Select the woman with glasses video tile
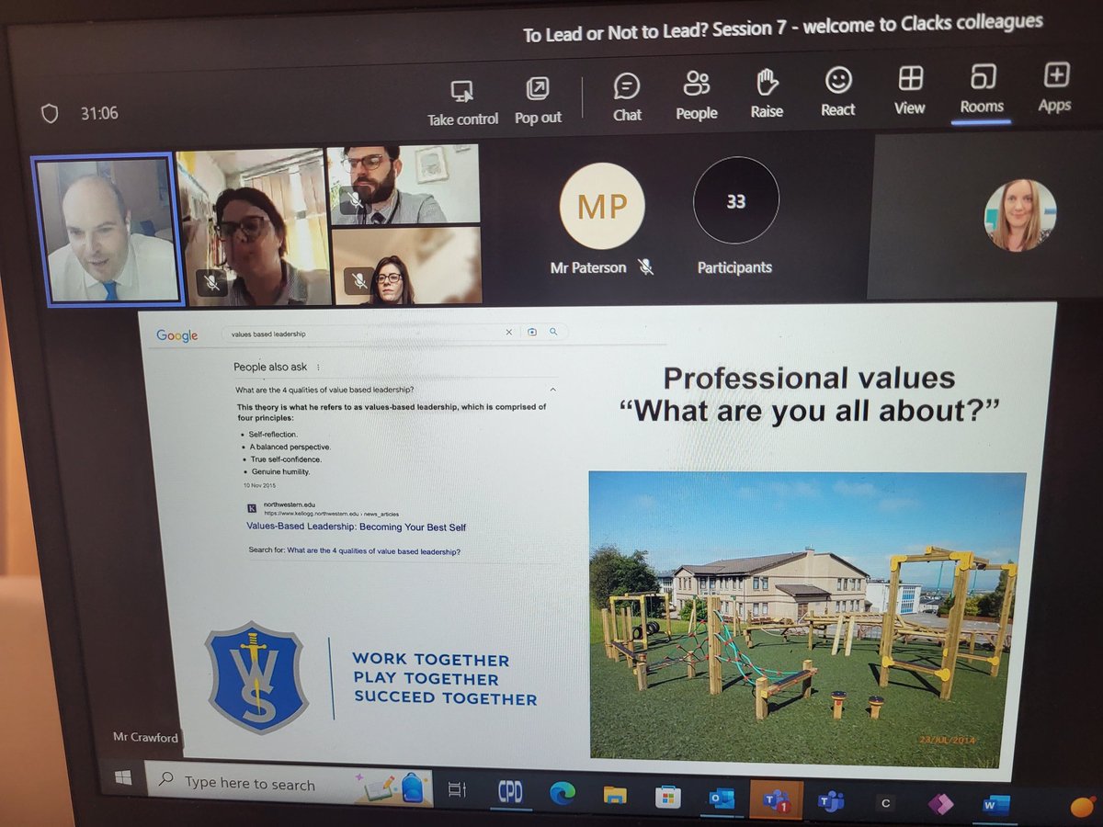 click(x=254, y=228)
